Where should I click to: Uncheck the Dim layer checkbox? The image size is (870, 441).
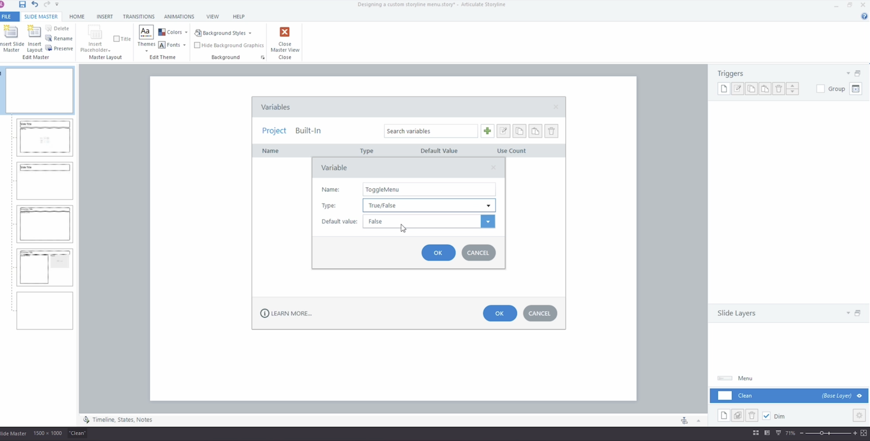(x=766, y=416)
